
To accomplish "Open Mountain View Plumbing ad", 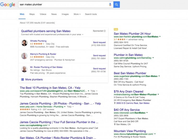I will point(130,131).
